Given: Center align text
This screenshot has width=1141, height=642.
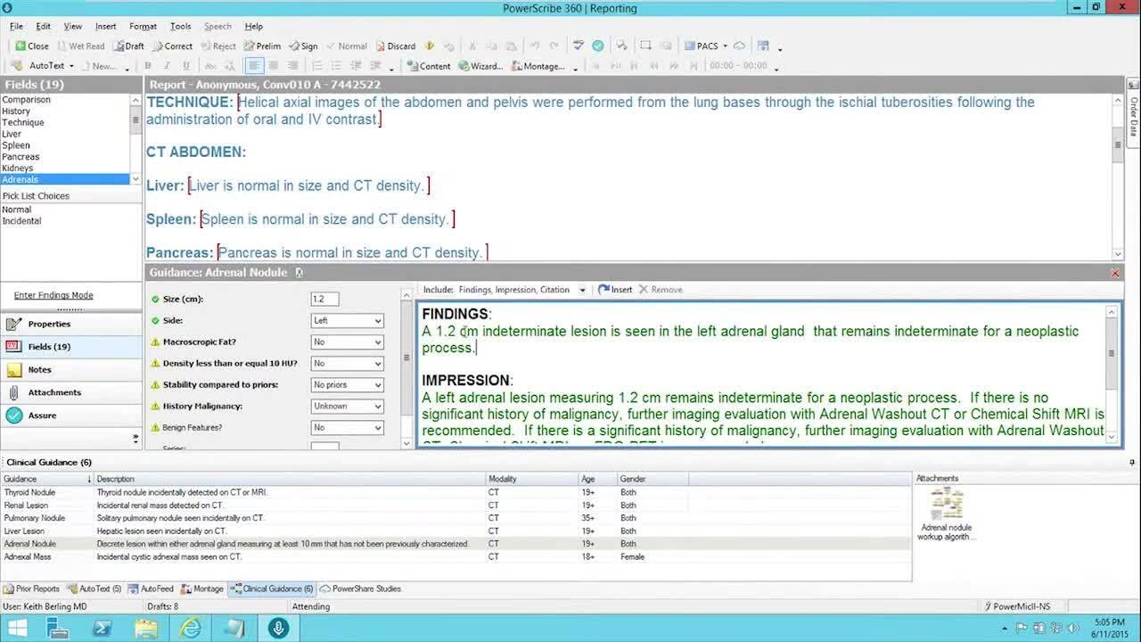Looking at the screenshot, I should coord(274,66).
